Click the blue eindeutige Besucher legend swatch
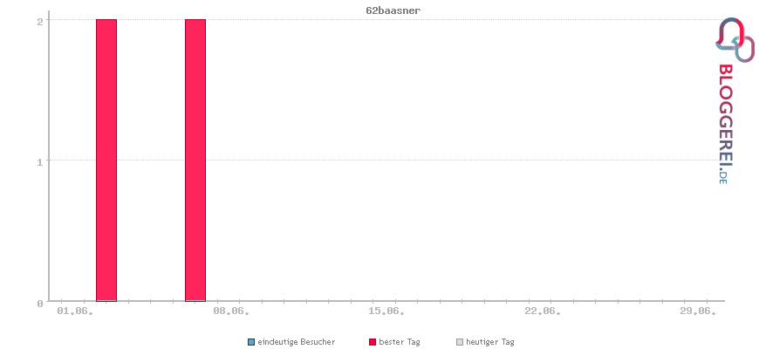 [x=250, y=342]
